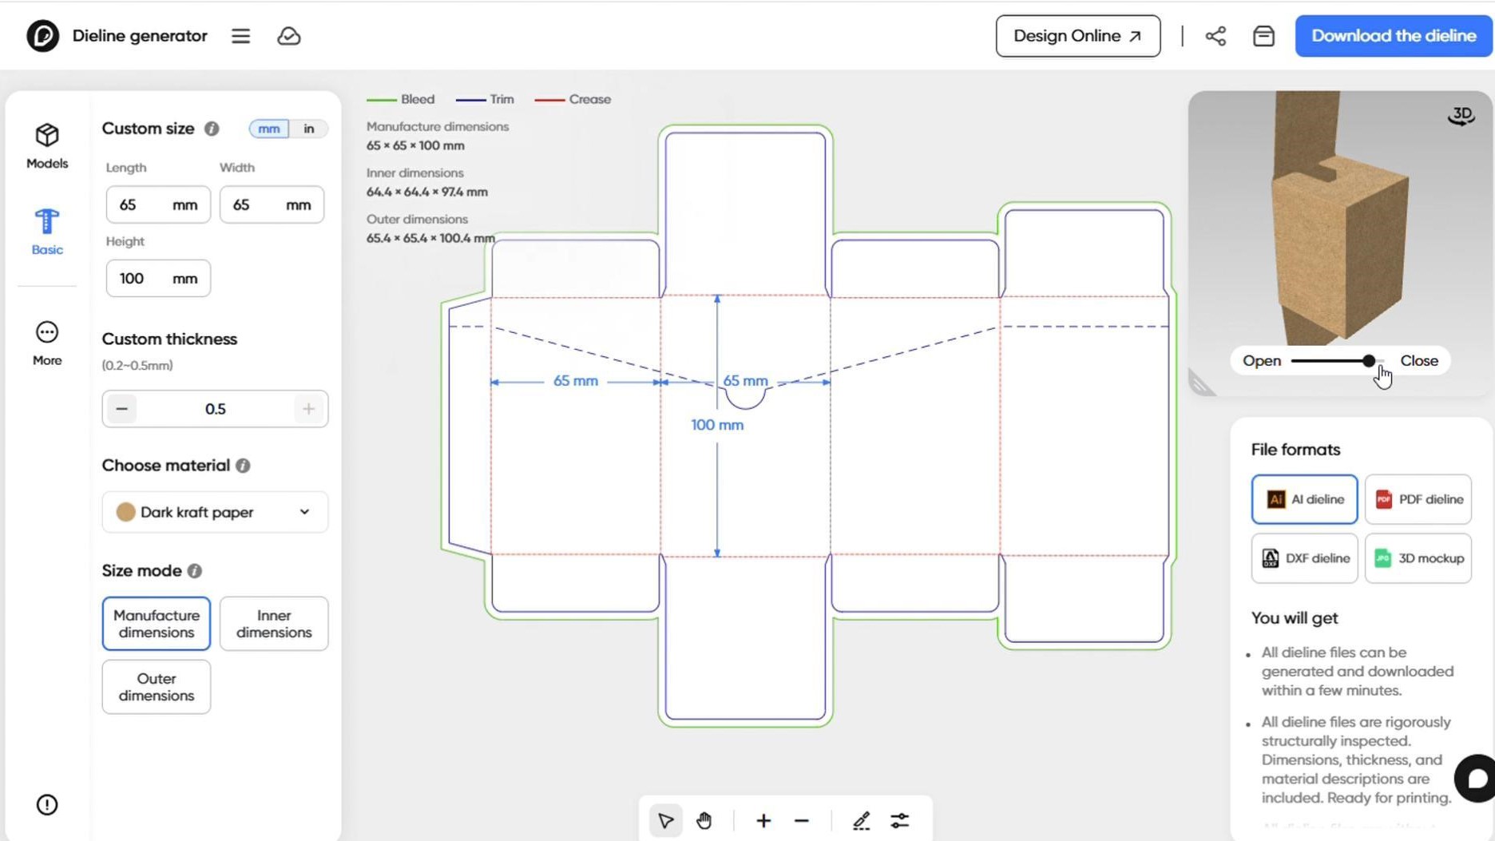Click the Open/Close box preview slider handle
Screen dimensions: 1495x841
click(1369, 361)
